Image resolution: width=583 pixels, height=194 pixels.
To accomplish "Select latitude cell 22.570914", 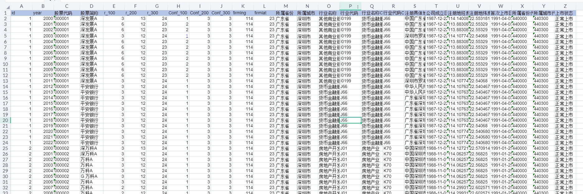I will [479, 148].
